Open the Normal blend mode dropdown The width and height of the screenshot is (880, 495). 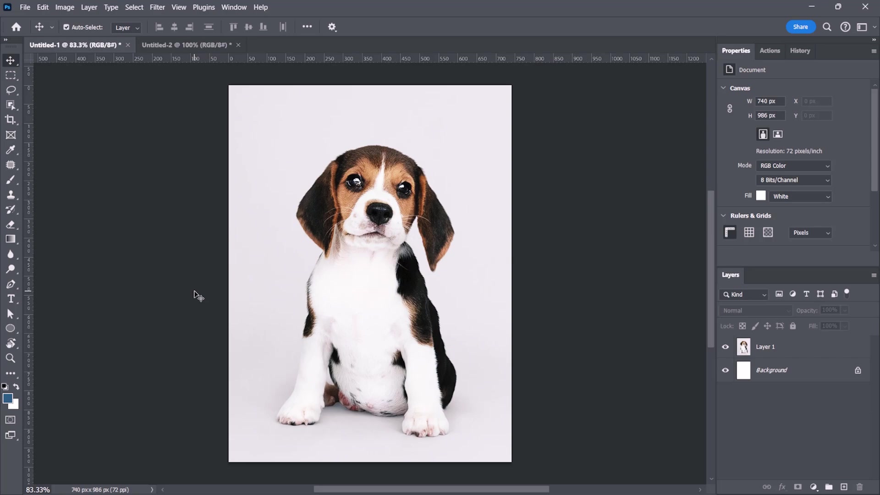[755, 311]
